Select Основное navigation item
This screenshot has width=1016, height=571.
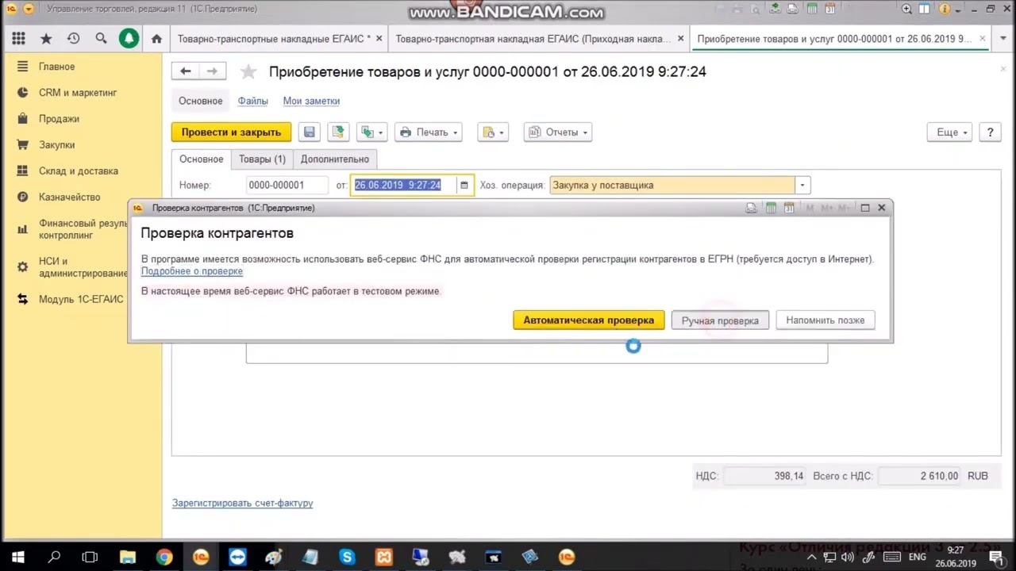click(x=201, y=101)
